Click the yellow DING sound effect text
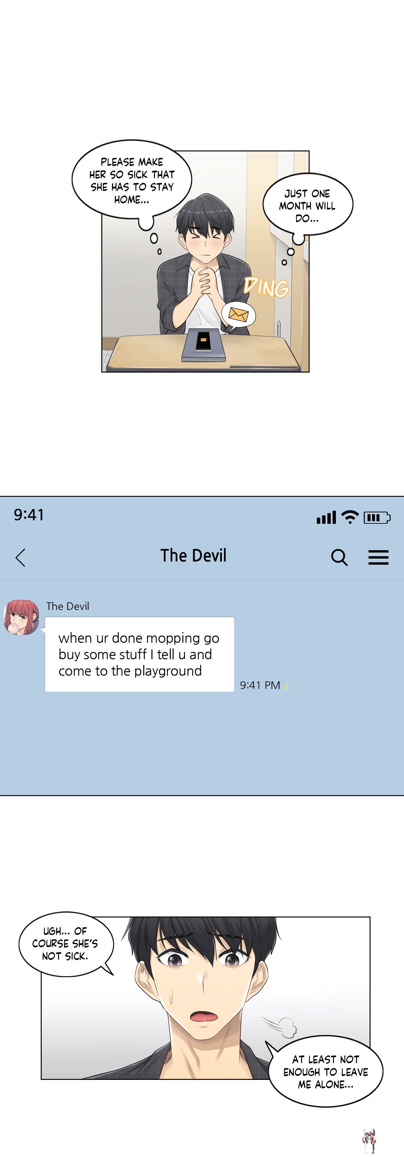 [x=266, y=287]
